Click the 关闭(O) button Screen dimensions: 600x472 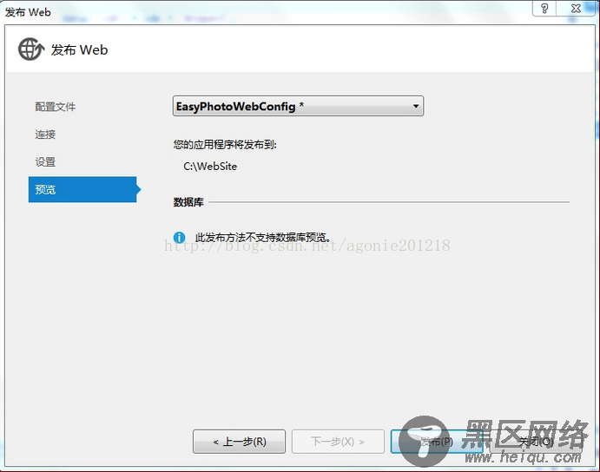click(536, 442)
